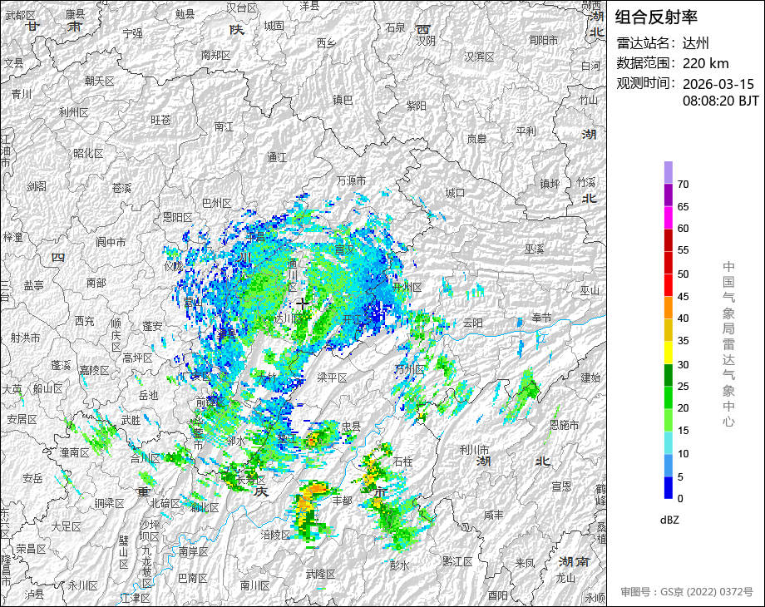Viewport: 765px width, 607px height.
Task: Select the 涪陵区 place label
Action: point(276,535)
